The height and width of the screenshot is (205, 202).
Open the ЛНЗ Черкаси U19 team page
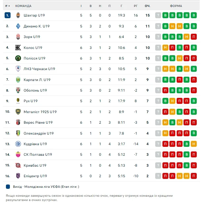[39, 69]
